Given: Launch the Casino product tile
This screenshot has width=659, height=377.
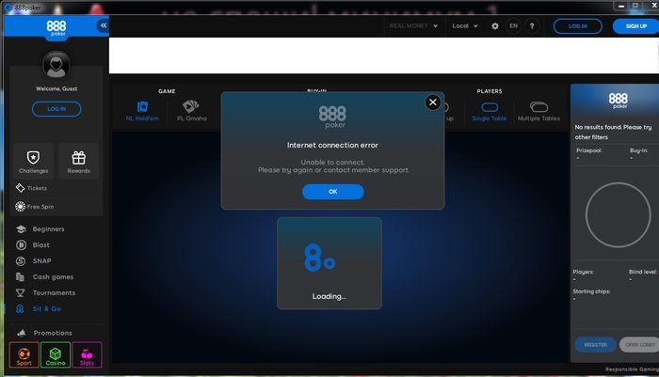Looking at the screenshot, I should click(x=56, y=354).
